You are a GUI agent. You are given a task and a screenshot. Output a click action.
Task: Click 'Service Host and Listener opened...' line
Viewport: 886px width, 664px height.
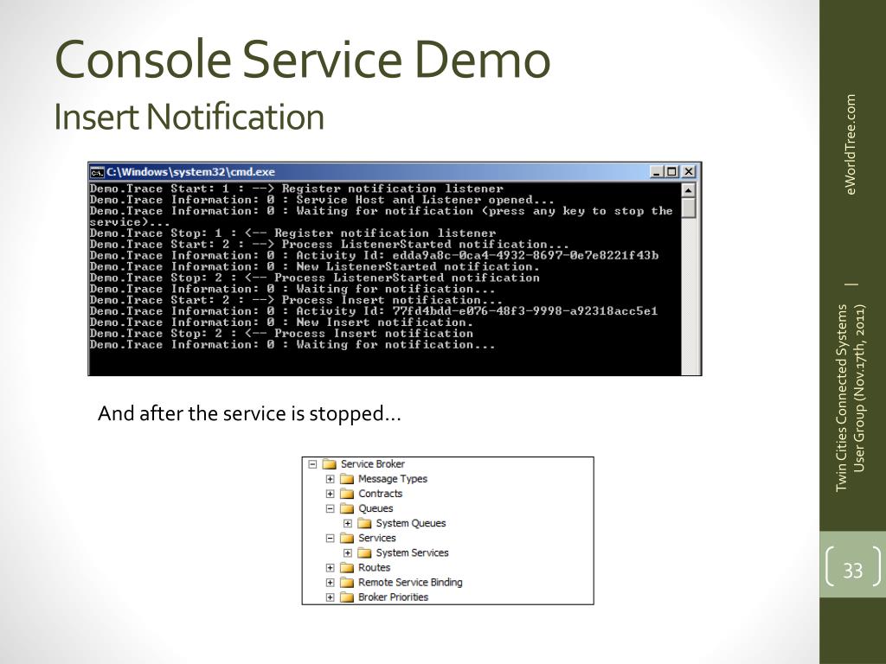point(322,200)
